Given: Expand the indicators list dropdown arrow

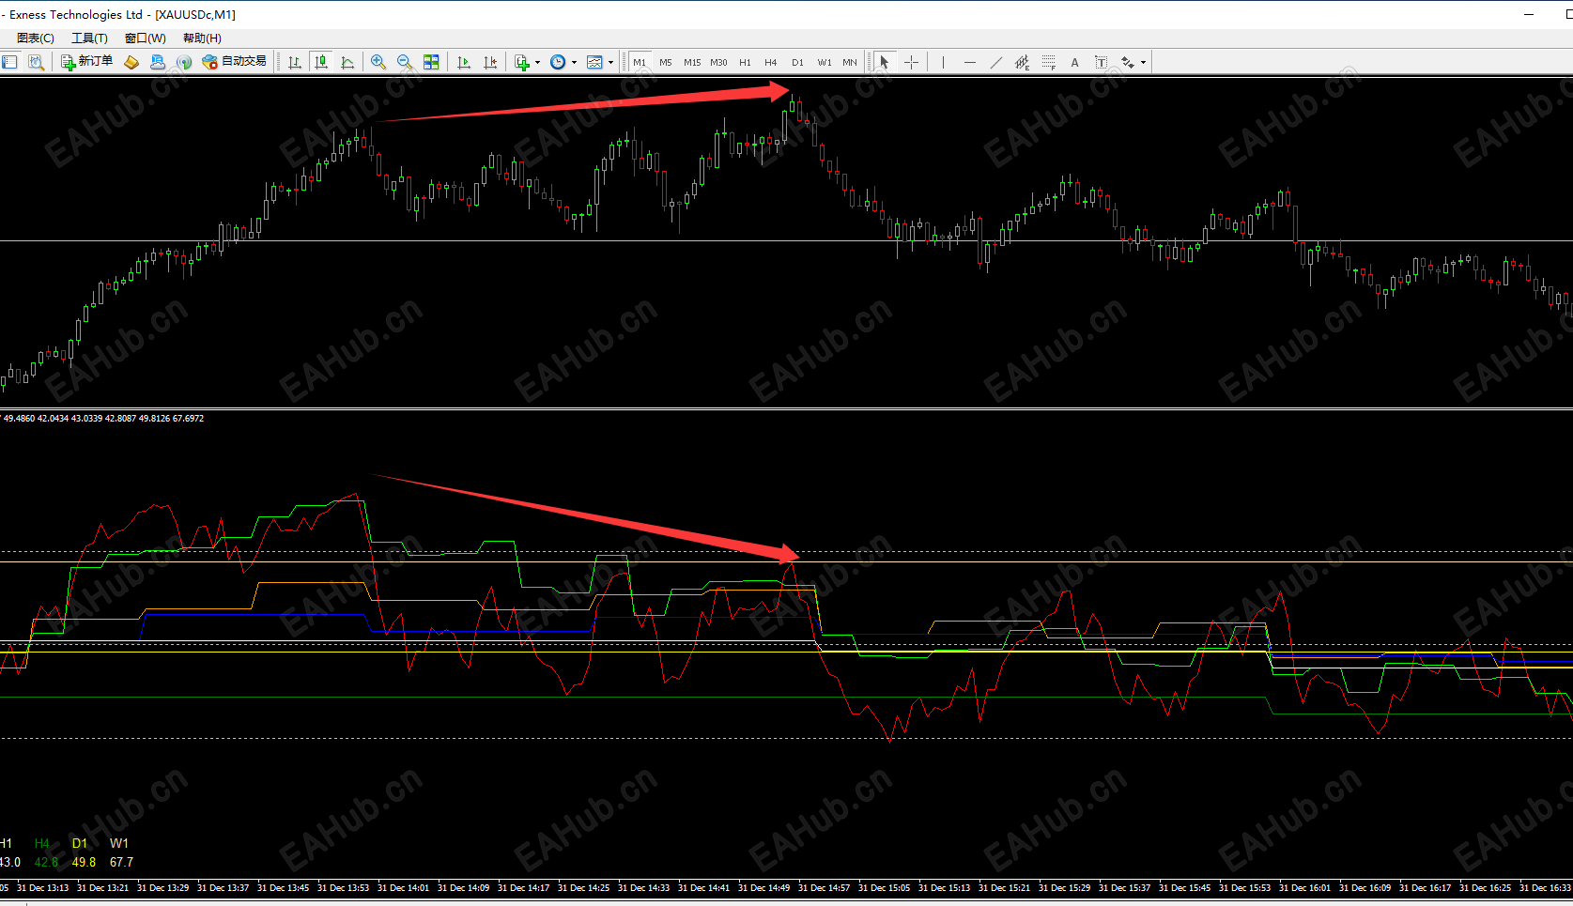Looking at the screenshot, I should tap(538, 63).
